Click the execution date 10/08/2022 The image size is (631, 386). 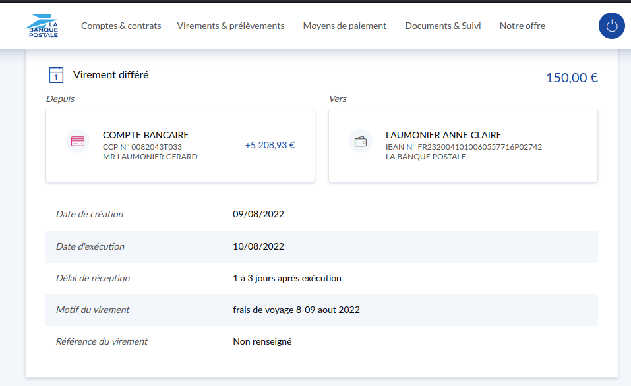258,246
